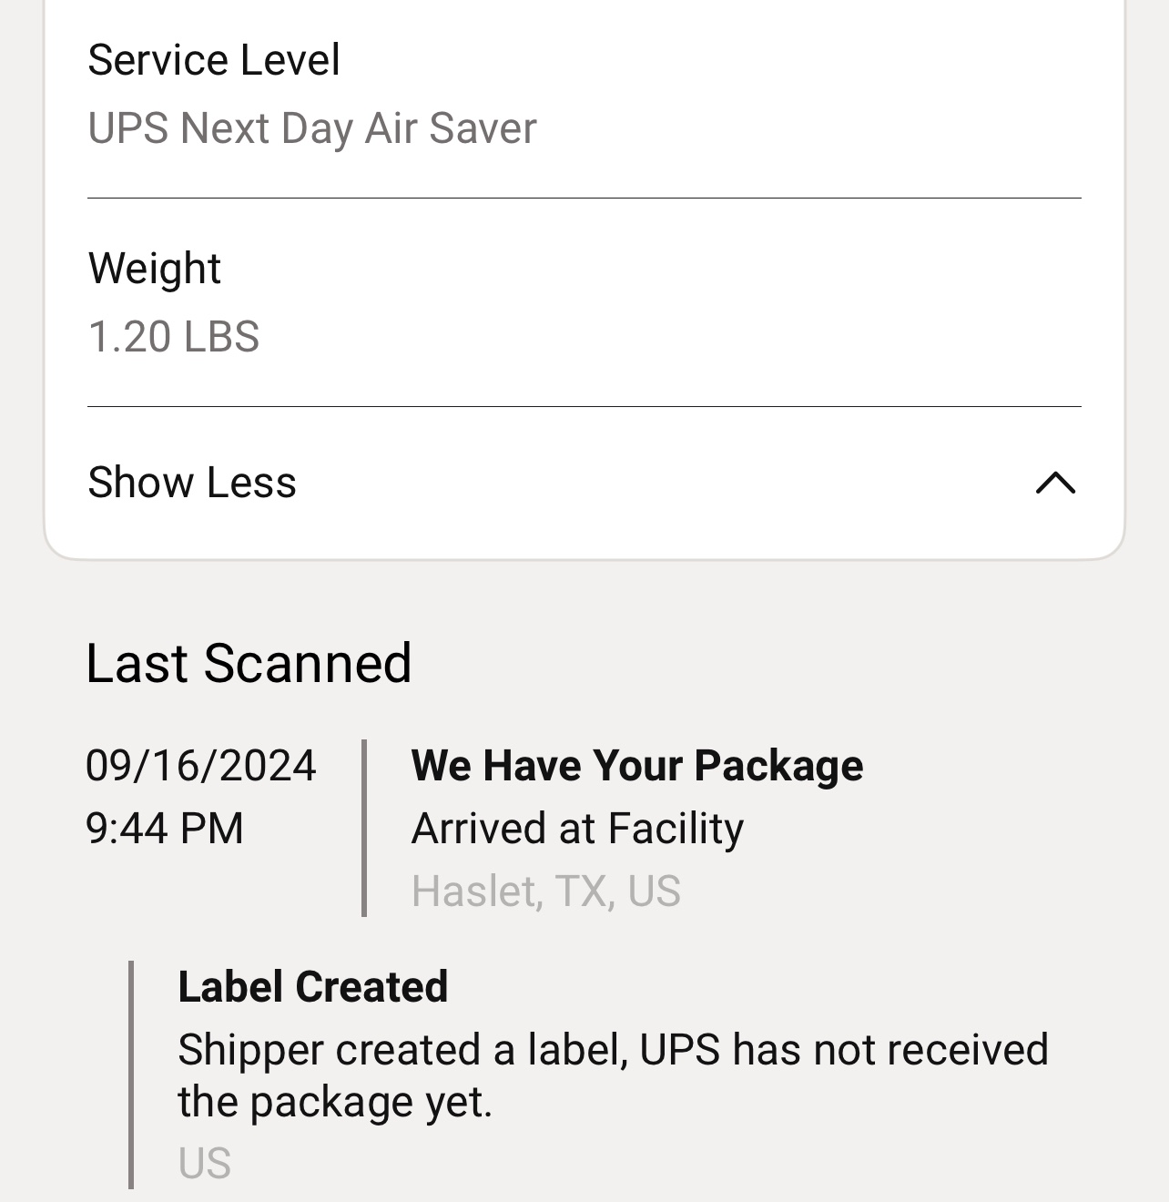Tap the Show Less label

[x=192, y=483]
